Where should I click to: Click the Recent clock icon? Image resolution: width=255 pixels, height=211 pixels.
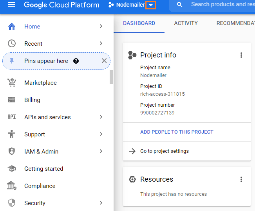coord(12,43)
